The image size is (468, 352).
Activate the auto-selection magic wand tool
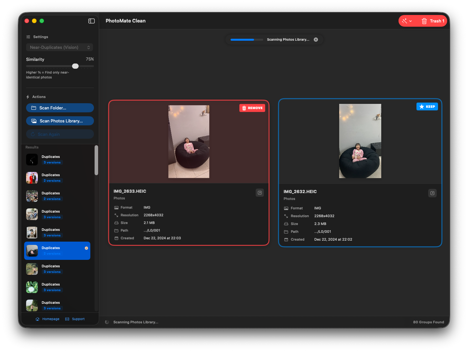405,21
